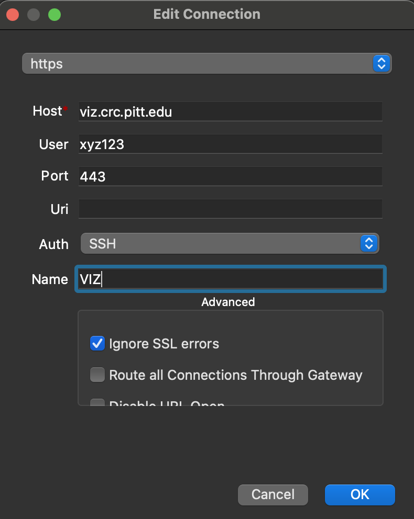Uncheck Ignore SSL errors checkbox
This screenshot has width=414, height=519.
click(97, 344)
